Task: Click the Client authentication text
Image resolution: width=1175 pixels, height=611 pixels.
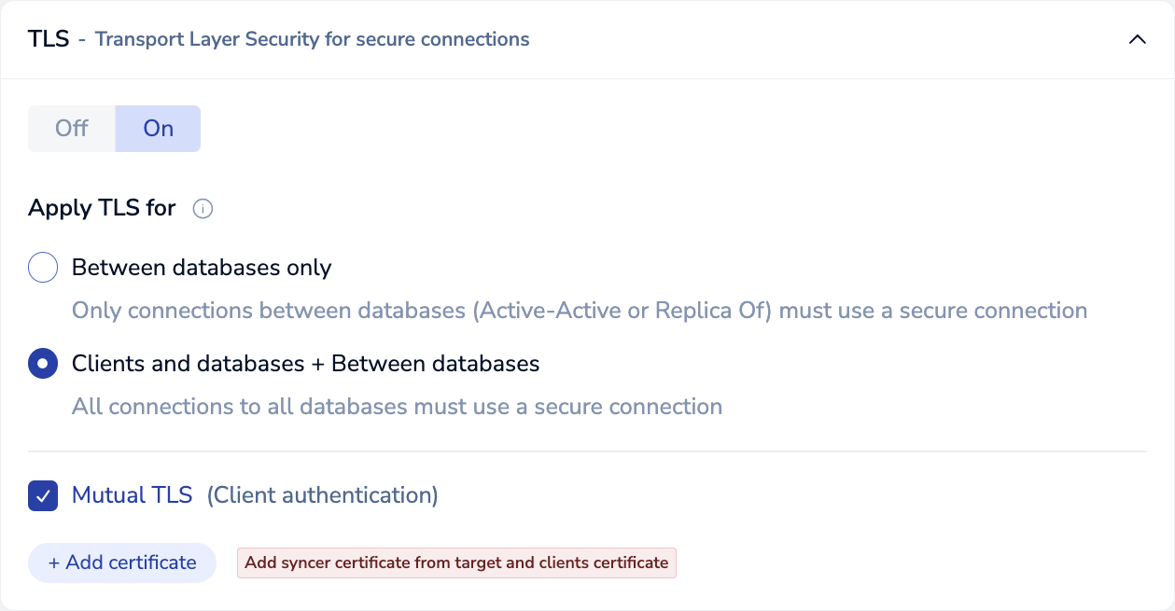Action: coord(322,495)
